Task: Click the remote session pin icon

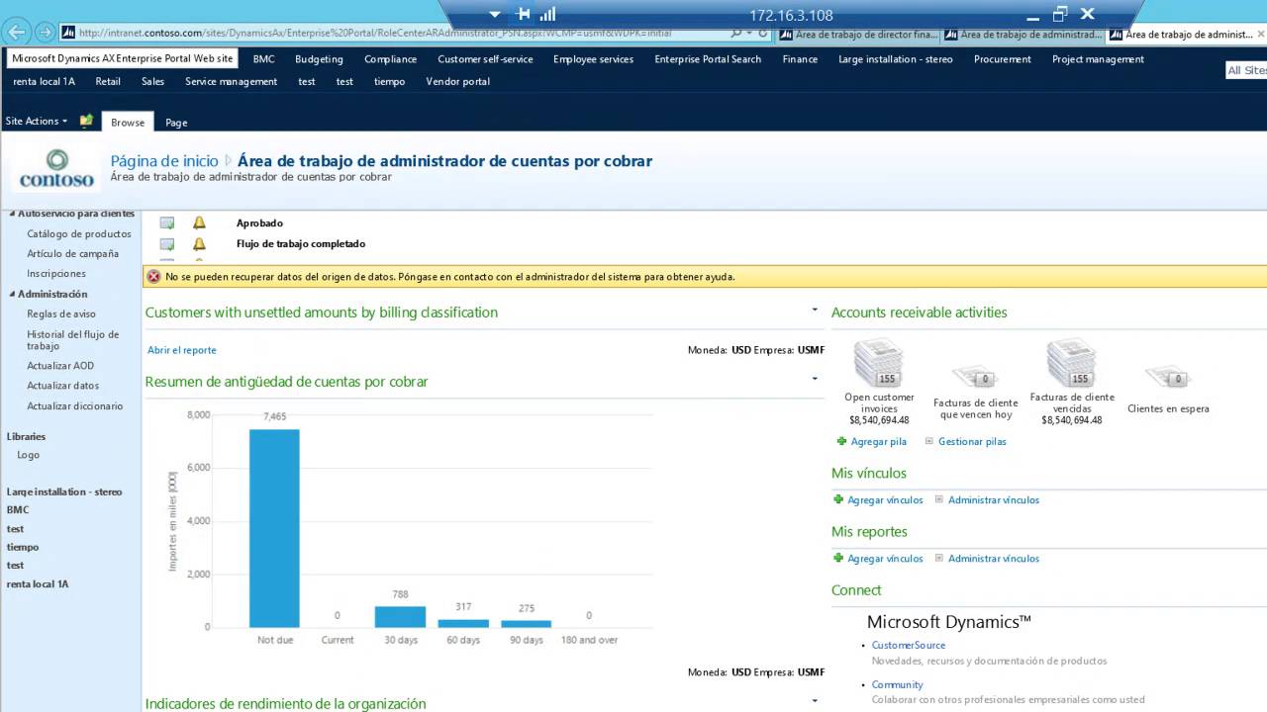Action: click(524, 14)
